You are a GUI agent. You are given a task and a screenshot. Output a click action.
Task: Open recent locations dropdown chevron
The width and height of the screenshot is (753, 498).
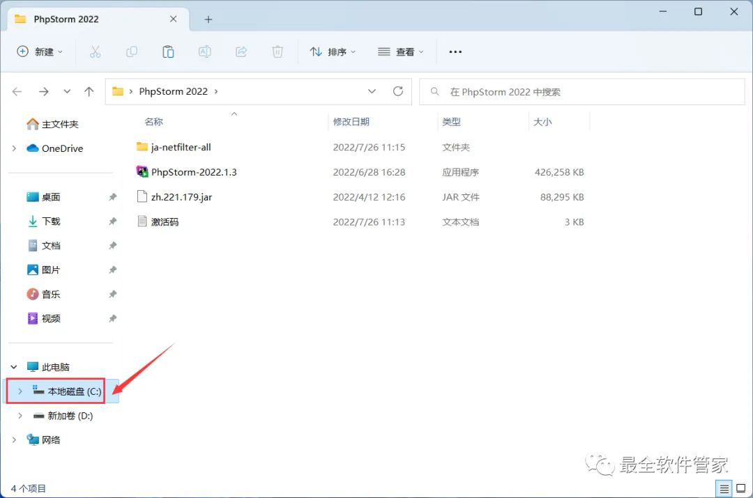[67, 91]
